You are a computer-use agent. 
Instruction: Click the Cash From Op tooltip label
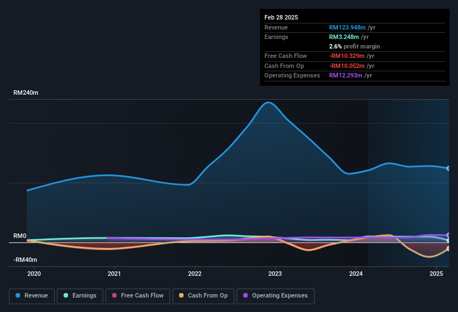[284, 66]
